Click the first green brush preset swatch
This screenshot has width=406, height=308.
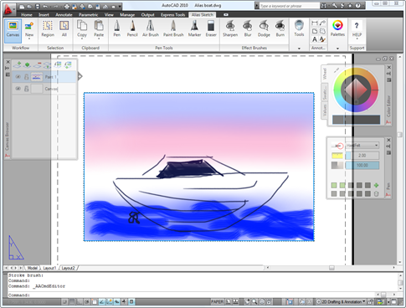point(334,185)
